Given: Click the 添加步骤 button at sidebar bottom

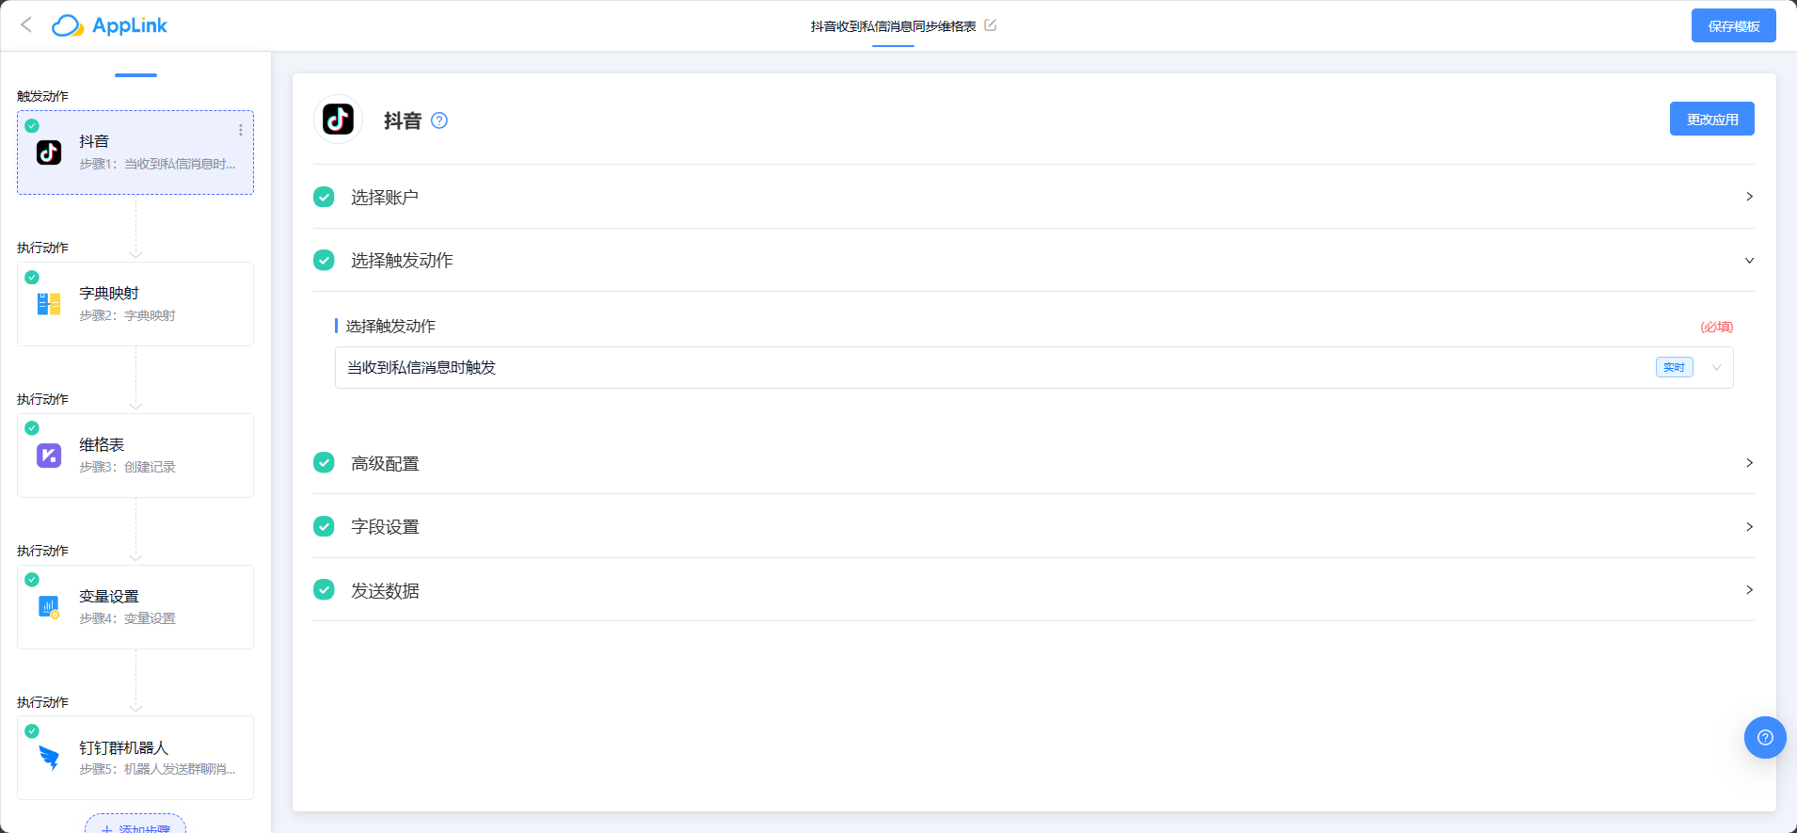Looking at the screenshot, I should tap(135, 824).
